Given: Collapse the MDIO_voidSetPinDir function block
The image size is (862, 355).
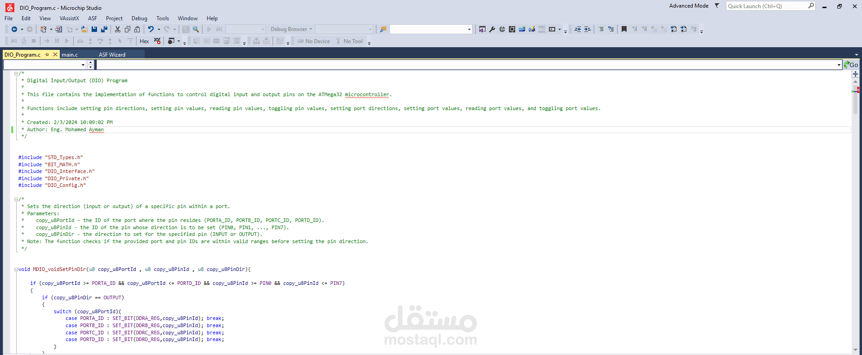Looking at the screenshot, I should coord(16,270).
